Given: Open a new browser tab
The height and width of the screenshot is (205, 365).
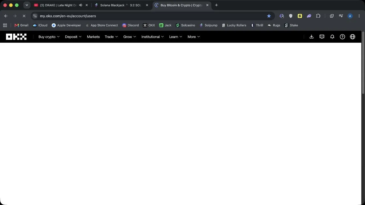Looking at the screenshot, I should (x=216, y=5).
